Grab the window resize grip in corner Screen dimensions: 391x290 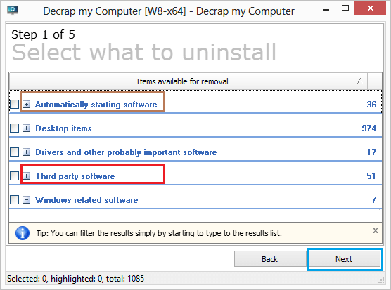point(381,281)
